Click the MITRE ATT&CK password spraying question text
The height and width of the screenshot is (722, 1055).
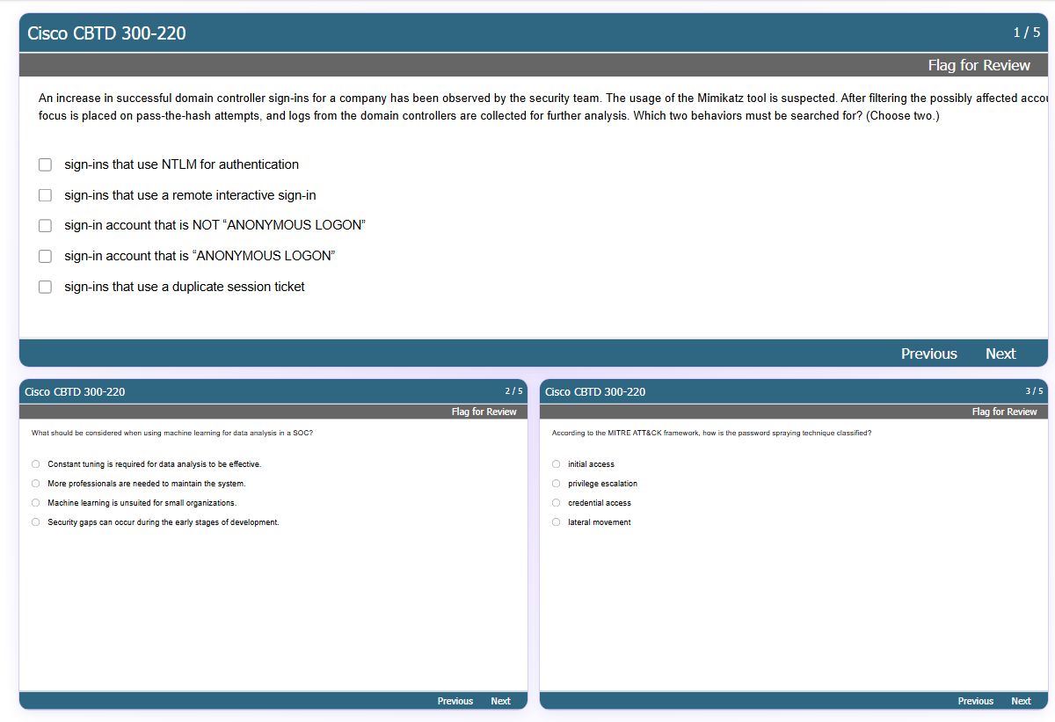(x=711, y=433)
